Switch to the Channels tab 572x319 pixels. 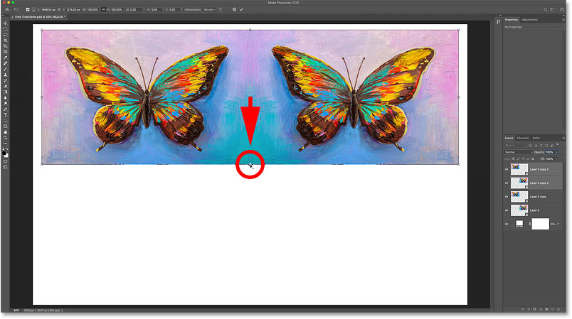click(523, 138)
